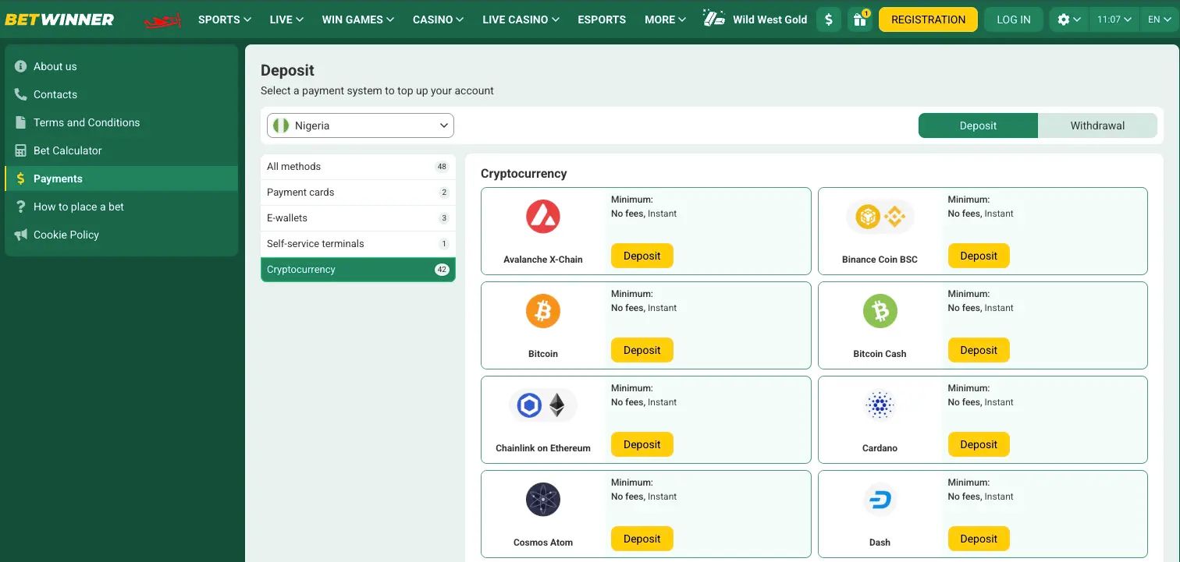1180x562 pixels.
Task: Select the Cryptocurrency category
Action: click(x=358, y=270)
